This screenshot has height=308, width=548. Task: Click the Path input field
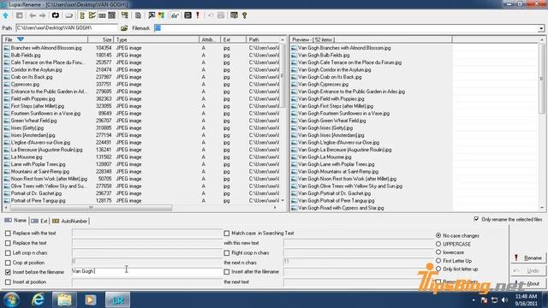point(67,28)
